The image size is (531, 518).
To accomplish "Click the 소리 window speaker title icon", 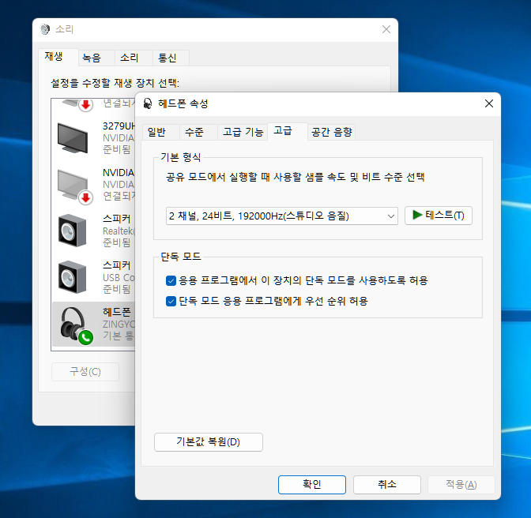I will coord(45,29).
